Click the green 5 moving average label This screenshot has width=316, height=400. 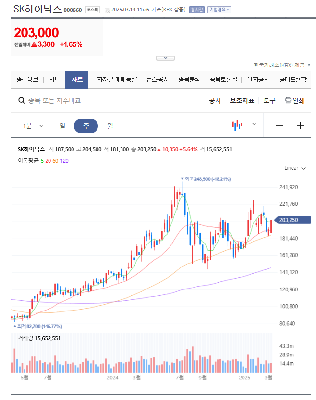pos(42,161)
